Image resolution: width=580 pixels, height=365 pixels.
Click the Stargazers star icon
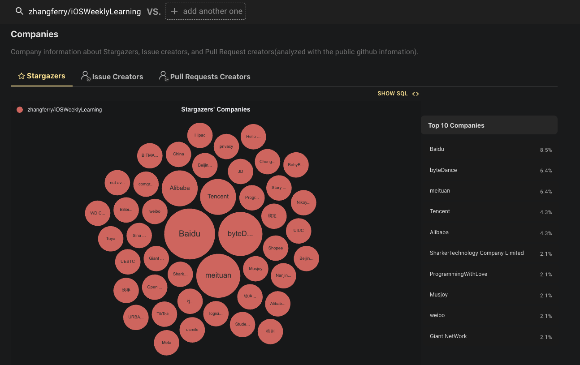[21, 76]
